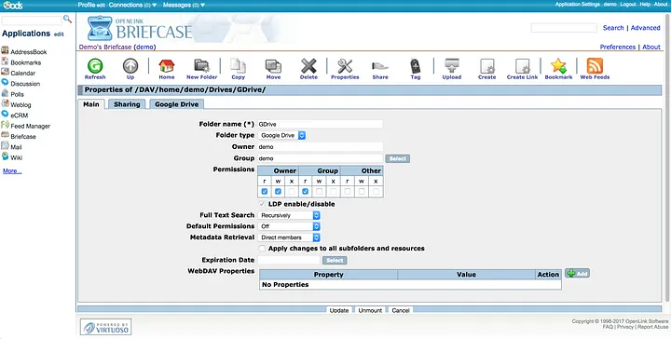Click the Upload toolbar icon
This screenshot has height=339, width=671.
451,66
